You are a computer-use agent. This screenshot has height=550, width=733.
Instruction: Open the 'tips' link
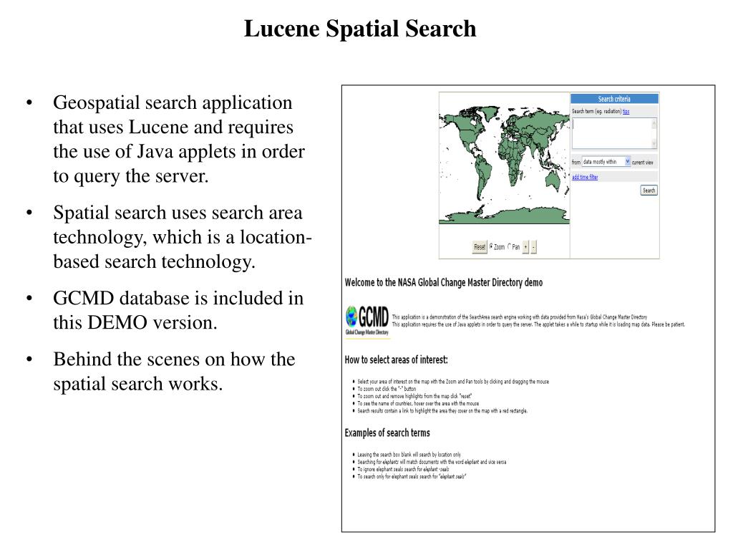pos(626,111)
